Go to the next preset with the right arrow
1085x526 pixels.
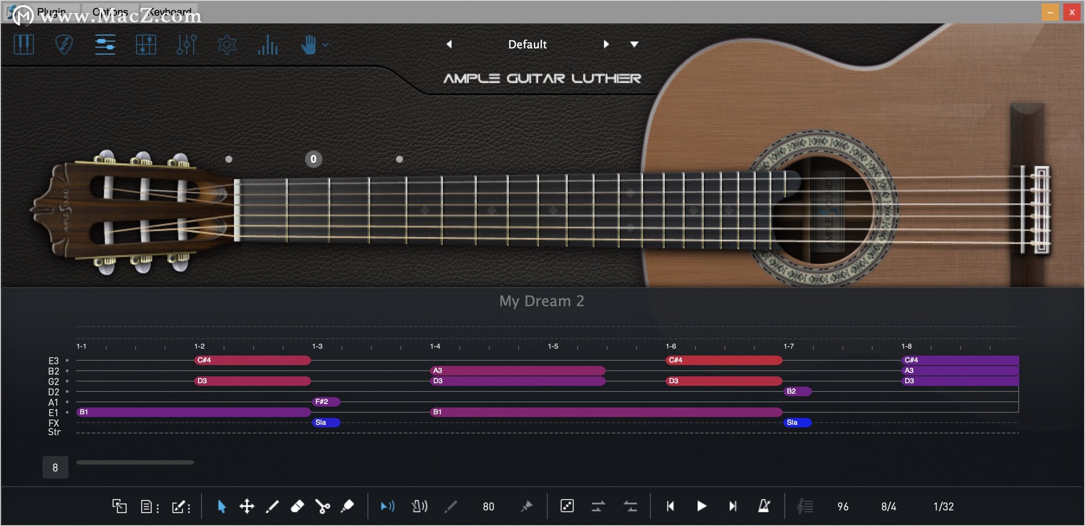[x=606, y=44]
